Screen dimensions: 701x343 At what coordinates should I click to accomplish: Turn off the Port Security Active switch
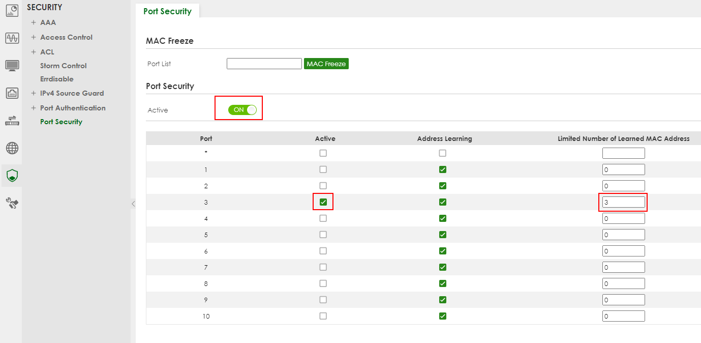click(x=242, y=110)
